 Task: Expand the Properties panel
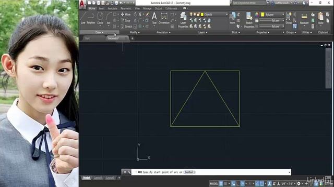click(263, 32)
